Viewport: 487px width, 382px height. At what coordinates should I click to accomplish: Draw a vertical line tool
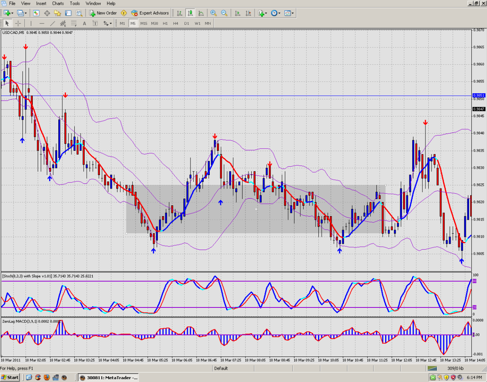tap(31, 23)
